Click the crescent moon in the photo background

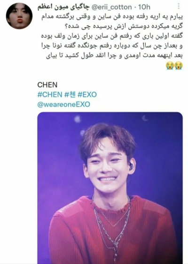point(145,118)
